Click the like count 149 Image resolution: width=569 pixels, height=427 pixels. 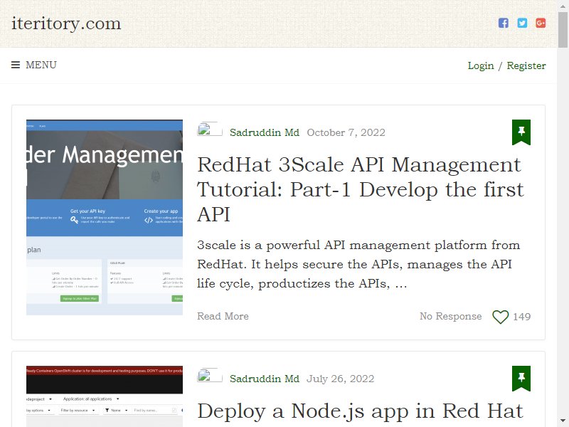pyautogui.click(x=522, y=317)
